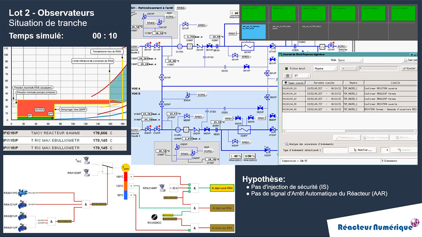Select valve 022VP in VOIE B
The width and height of the screenshot is (422, 237).
tap(162, 104)
